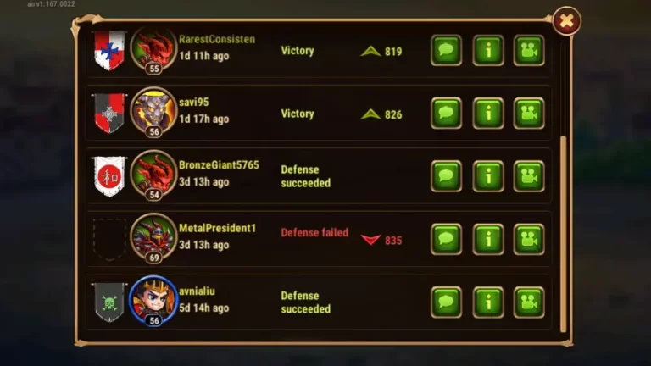Select avnialiu skull guild banner
This screenshot has width=651, height=366.
click(x=109, y=302)
